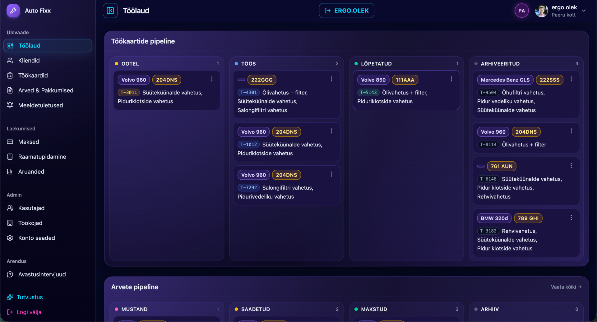Collapse sidebar with panel toggle icon

(110, 11)
